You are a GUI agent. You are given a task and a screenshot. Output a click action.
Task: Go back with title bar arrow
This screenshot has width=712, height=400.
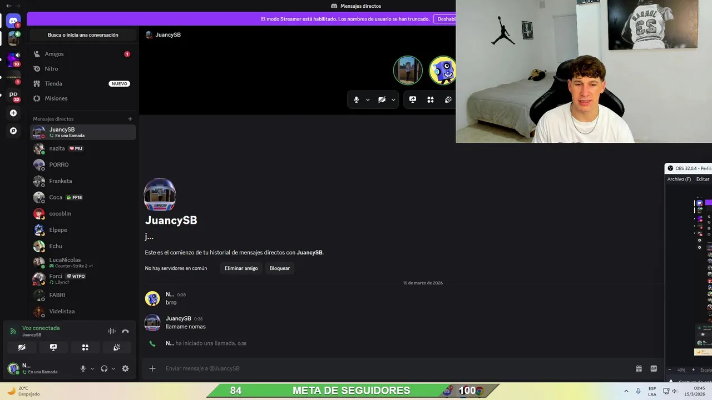point(8,6)
